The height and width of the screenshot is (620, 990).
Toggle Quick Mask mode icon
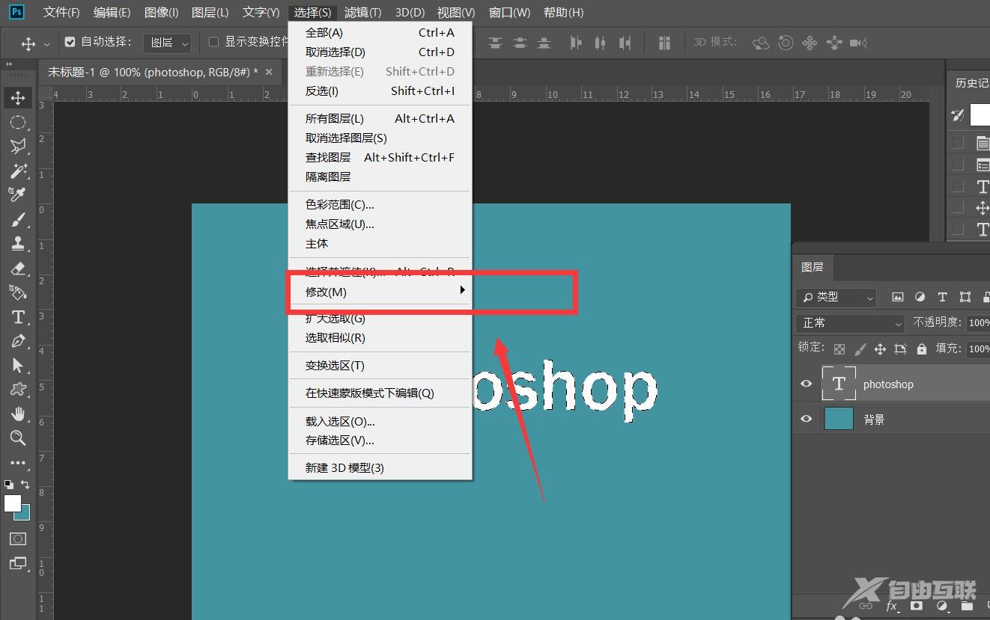pyautogui.click(x=18, y=538)
